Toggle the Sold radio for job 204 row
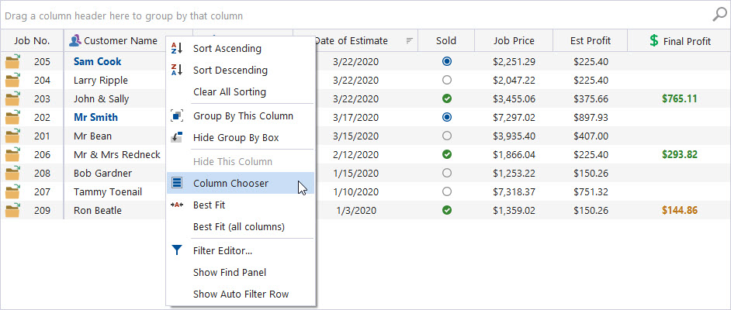 pyautogui.click(x=447, y=80)
